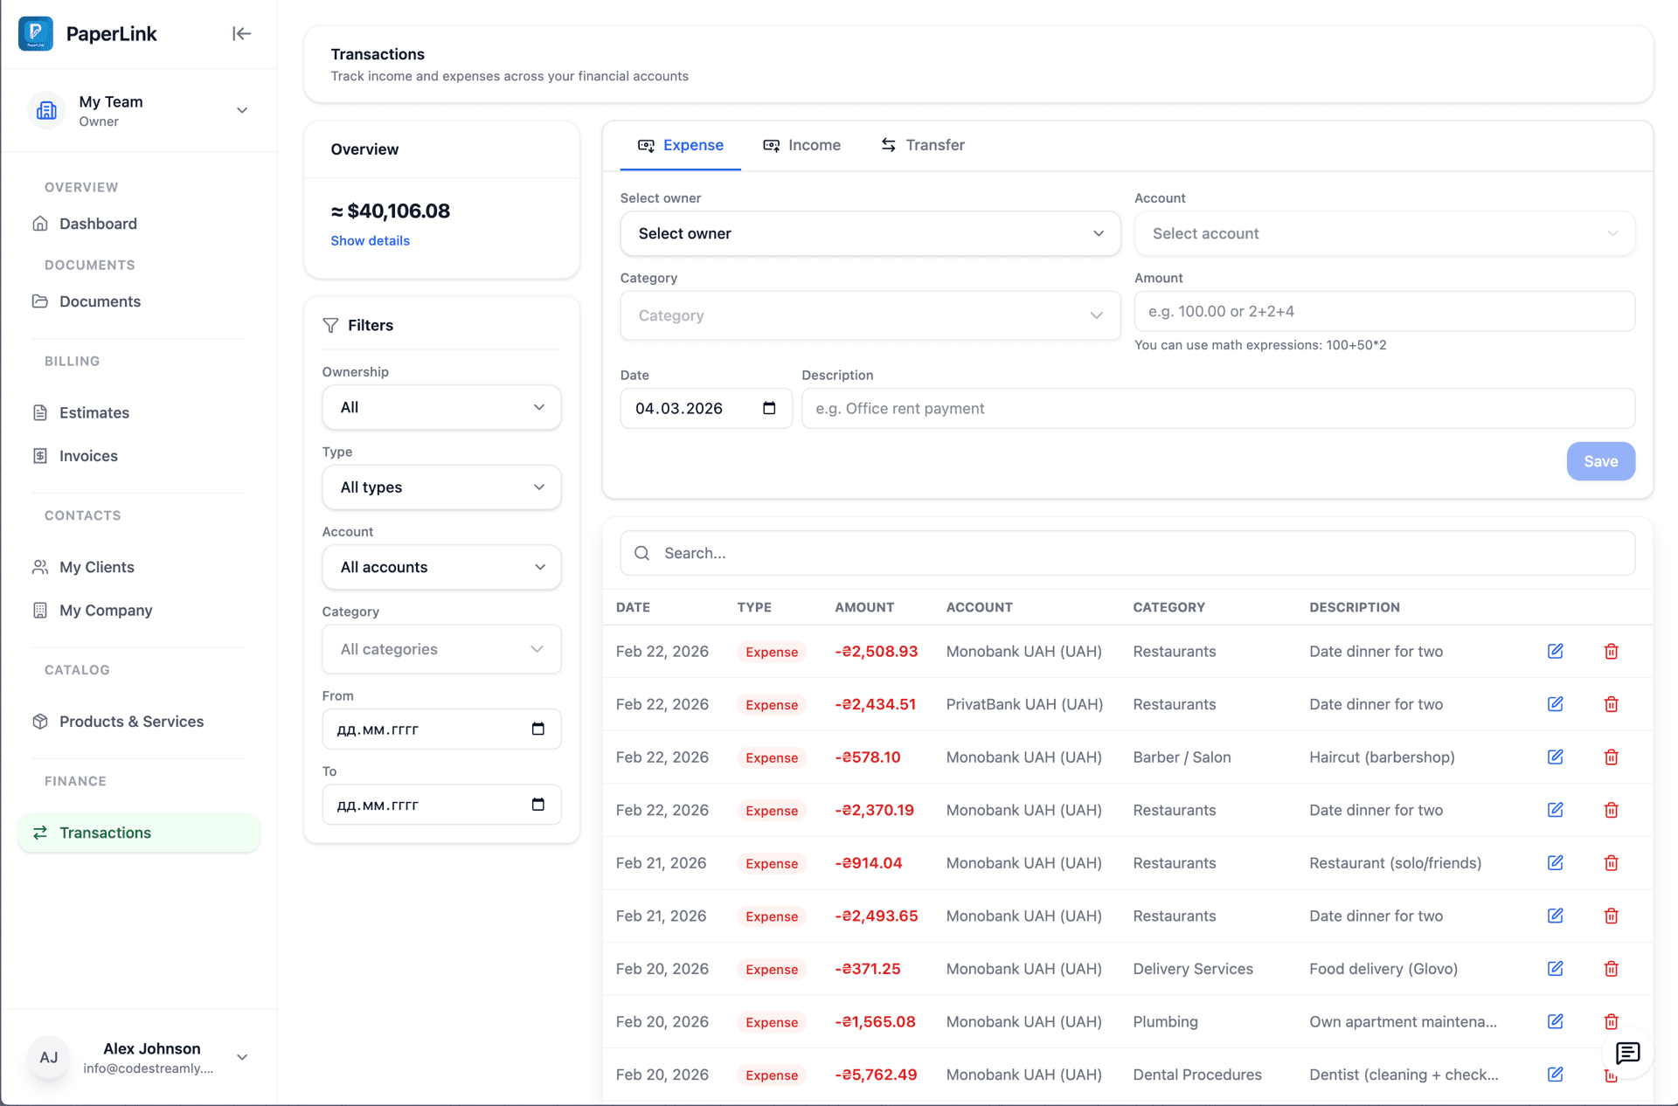Delete the first Date dinner transaction
The width and height of the screenshot is (1678, 1106).
(1611, 652)
